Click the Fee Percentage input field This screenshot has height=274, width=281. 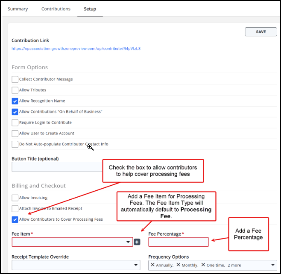tap(179, 242)
